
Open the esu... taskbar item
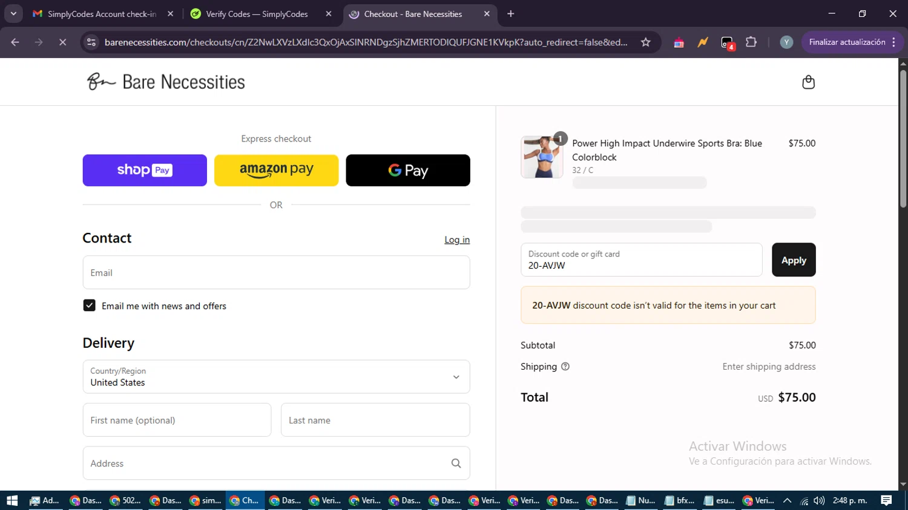(720, 500)
